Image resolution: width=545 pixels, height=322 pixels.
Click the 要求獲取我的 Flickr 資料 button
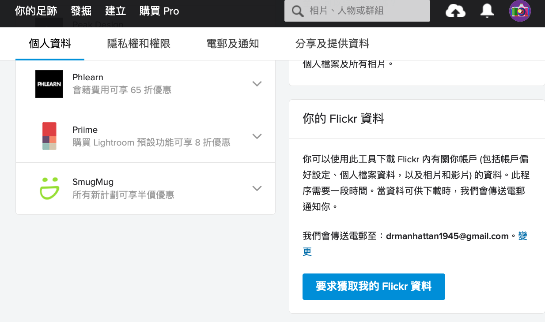(x=374, y=287)
